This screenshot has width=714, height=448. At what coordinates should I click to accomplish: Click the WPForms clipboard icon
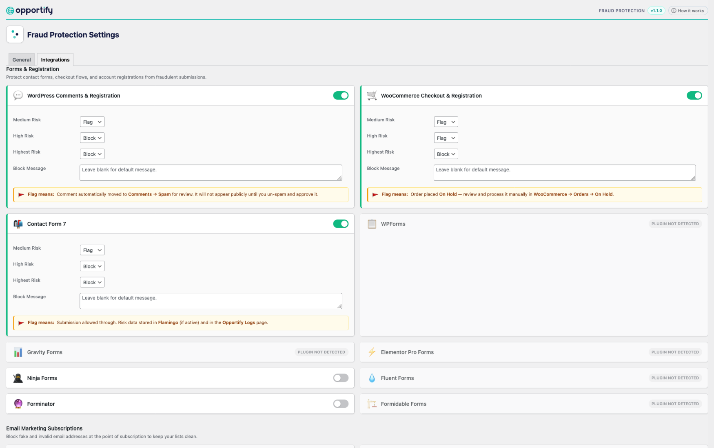[x=372, y=224]
